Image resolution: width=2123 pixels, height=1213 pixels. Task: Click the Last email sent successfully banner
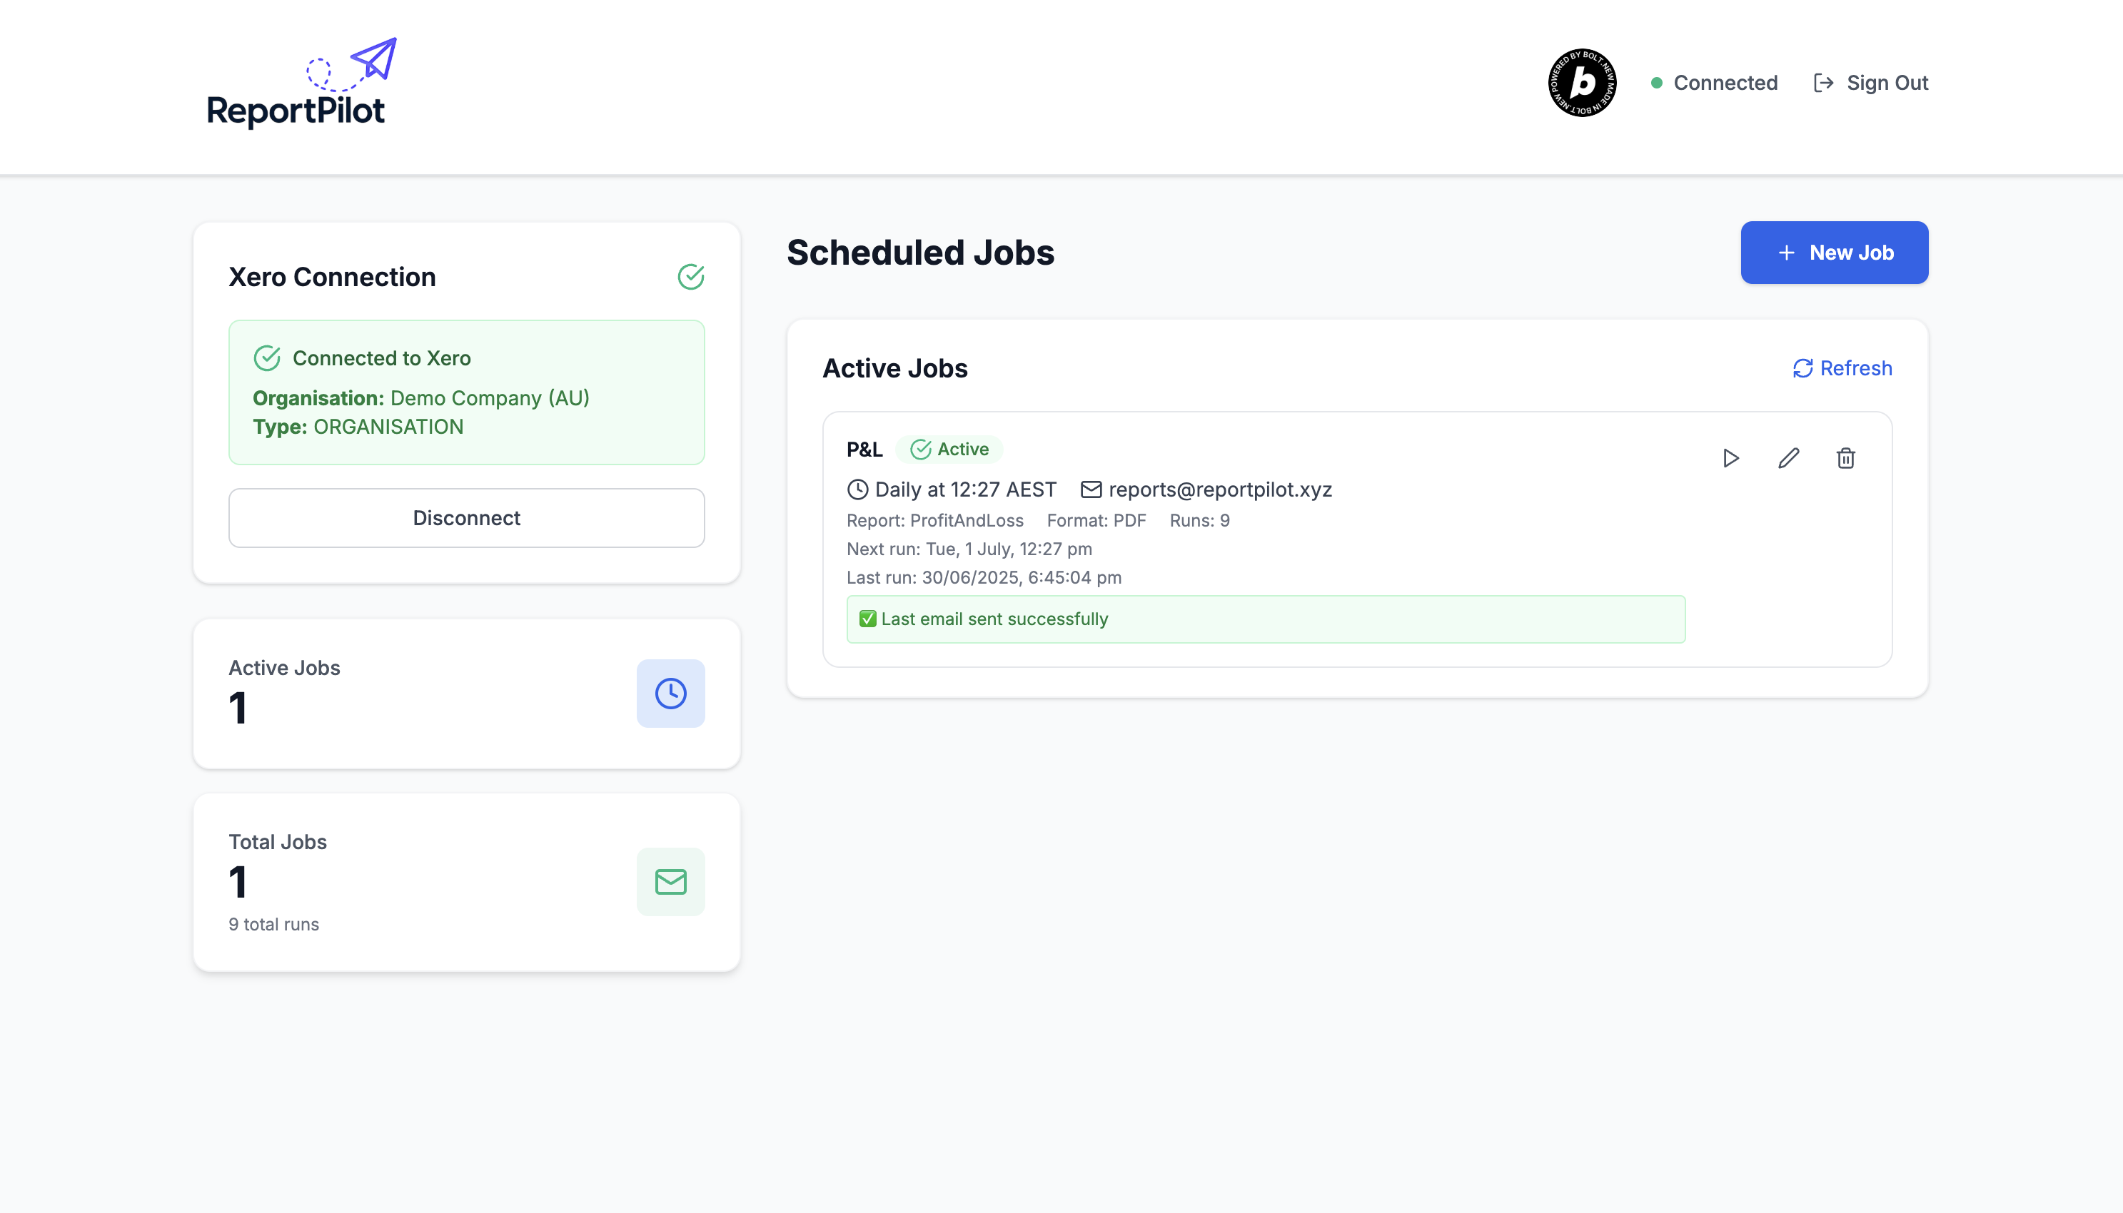pos(1265,619)
